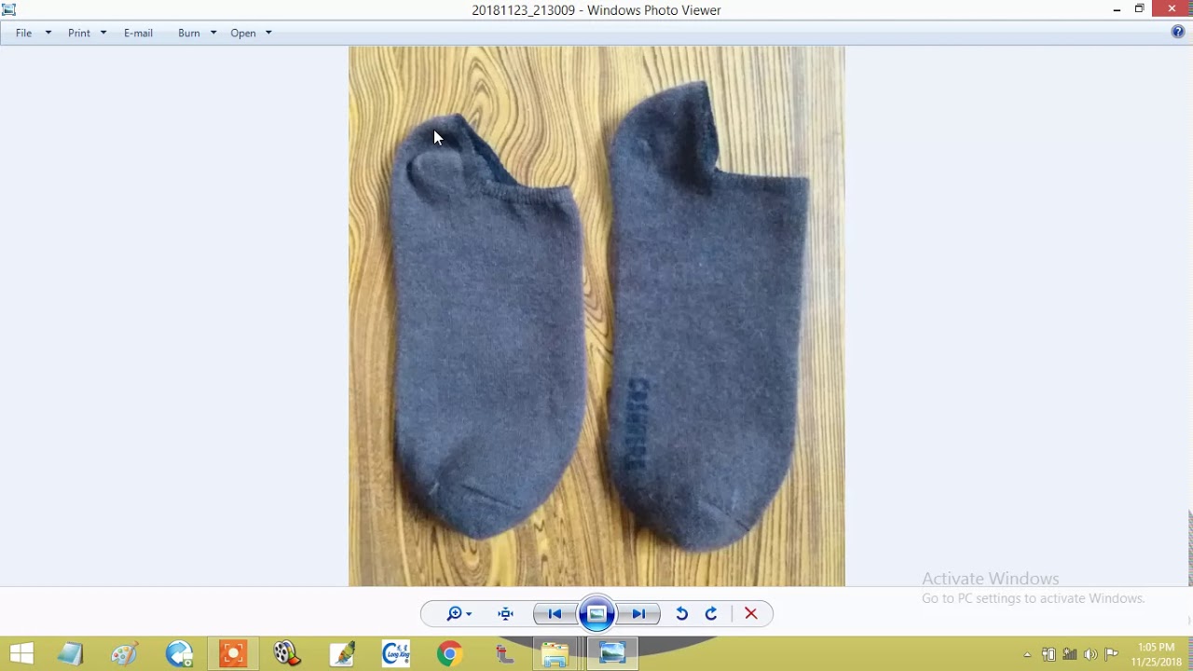1193x671 pixels.
Task: Click the Actual size button
Action: click(x=506, y=613)
